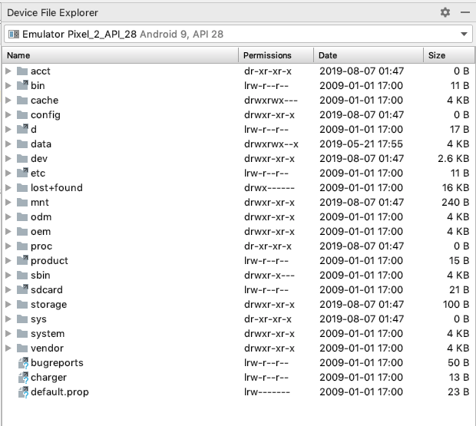Select the default.prop file name
476x426 pixels.
click(60, 391)
